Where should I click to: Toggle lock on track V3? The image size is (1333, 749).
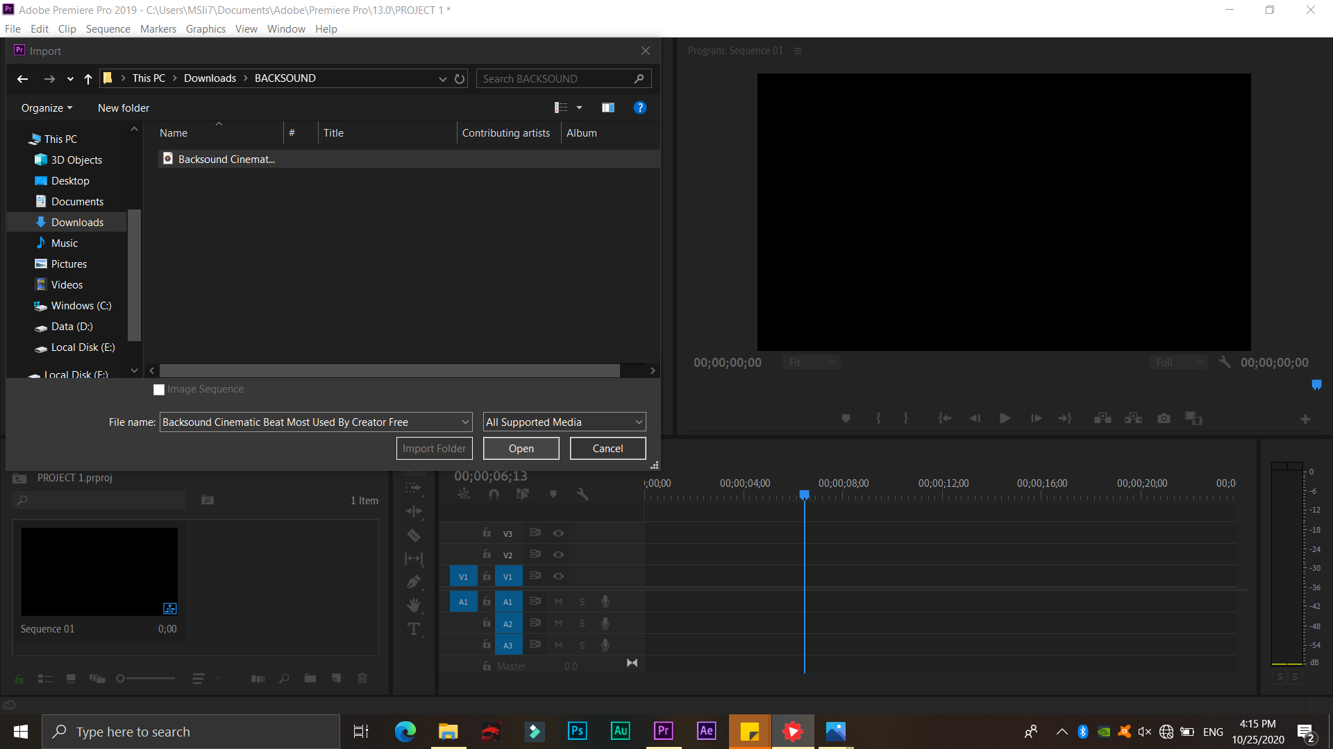487,533
